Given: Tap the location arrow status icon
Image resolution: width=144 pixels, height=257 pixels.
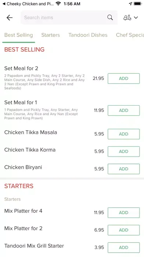Looking at the screenshot, I should [130, 4].
